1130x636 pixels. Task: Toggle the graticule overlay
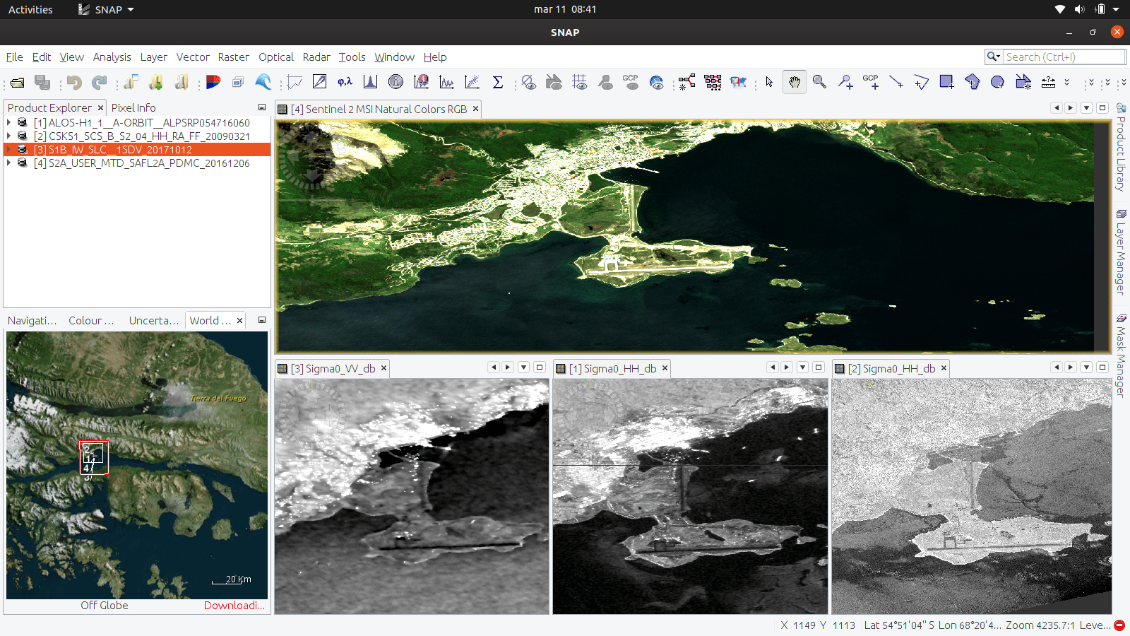coord(579,82)
